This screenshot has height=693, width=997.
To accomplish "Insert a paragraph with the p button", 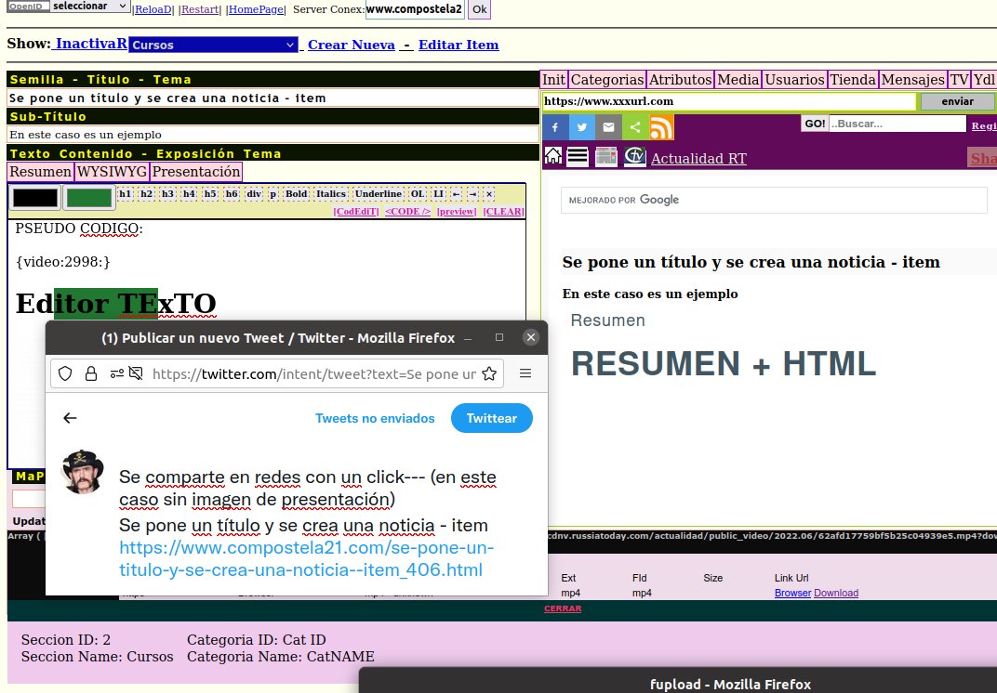I will 273,194.
